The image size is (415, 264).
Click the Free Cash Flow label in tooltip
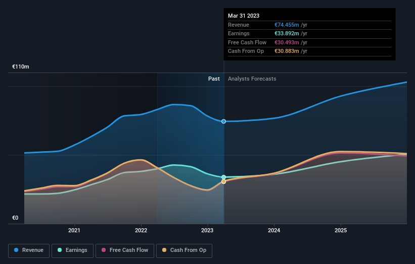(x=247, y=42)
